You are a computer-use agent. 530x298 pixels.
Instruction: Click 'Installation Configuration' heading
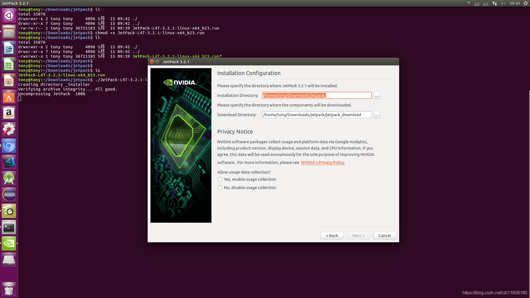[x=249, y=73]
